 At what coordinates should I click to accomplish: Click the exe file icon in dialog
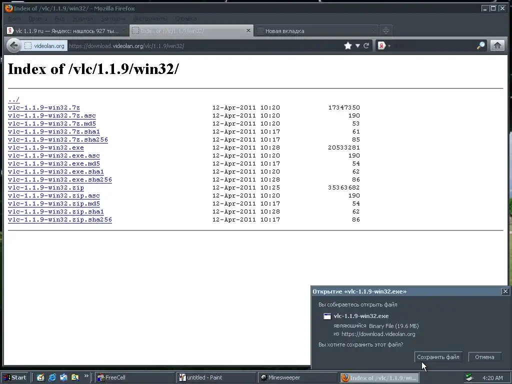(327, 316)
